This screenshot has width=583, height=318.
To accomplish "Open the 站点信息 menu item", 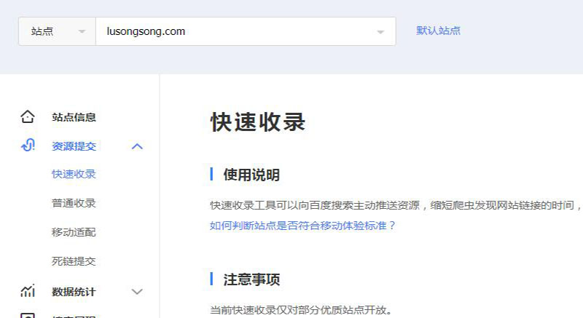I will coord(74,117).
